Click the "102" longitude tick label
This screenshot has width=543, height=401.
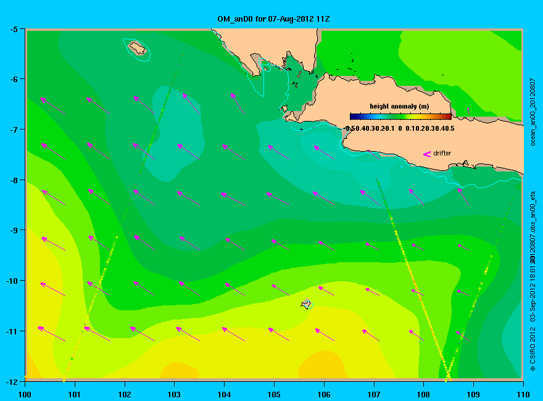[124, 394]
